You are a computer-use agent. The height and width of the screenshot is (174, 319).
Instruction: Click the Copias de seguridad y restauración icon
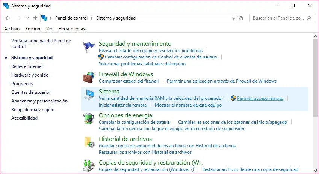coord(89,165)
